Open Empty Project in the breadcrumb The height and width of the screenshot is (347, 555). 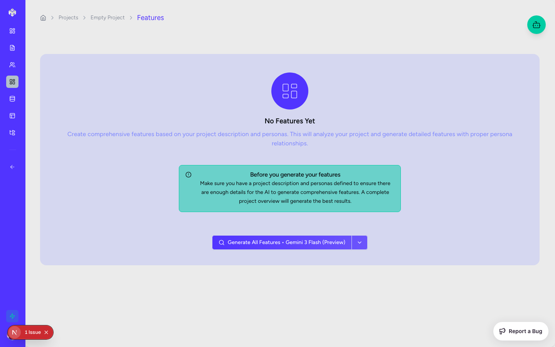(108, 18)
